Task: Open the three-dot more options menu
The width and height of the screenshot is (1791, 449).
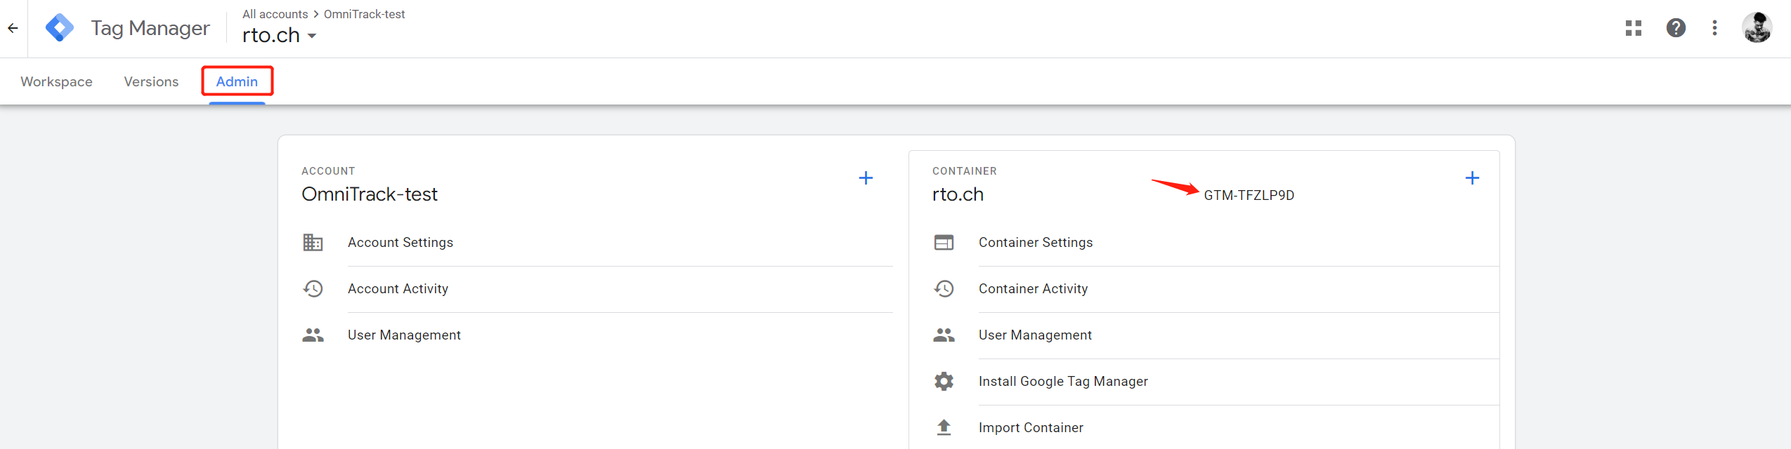Action: 1714,28
